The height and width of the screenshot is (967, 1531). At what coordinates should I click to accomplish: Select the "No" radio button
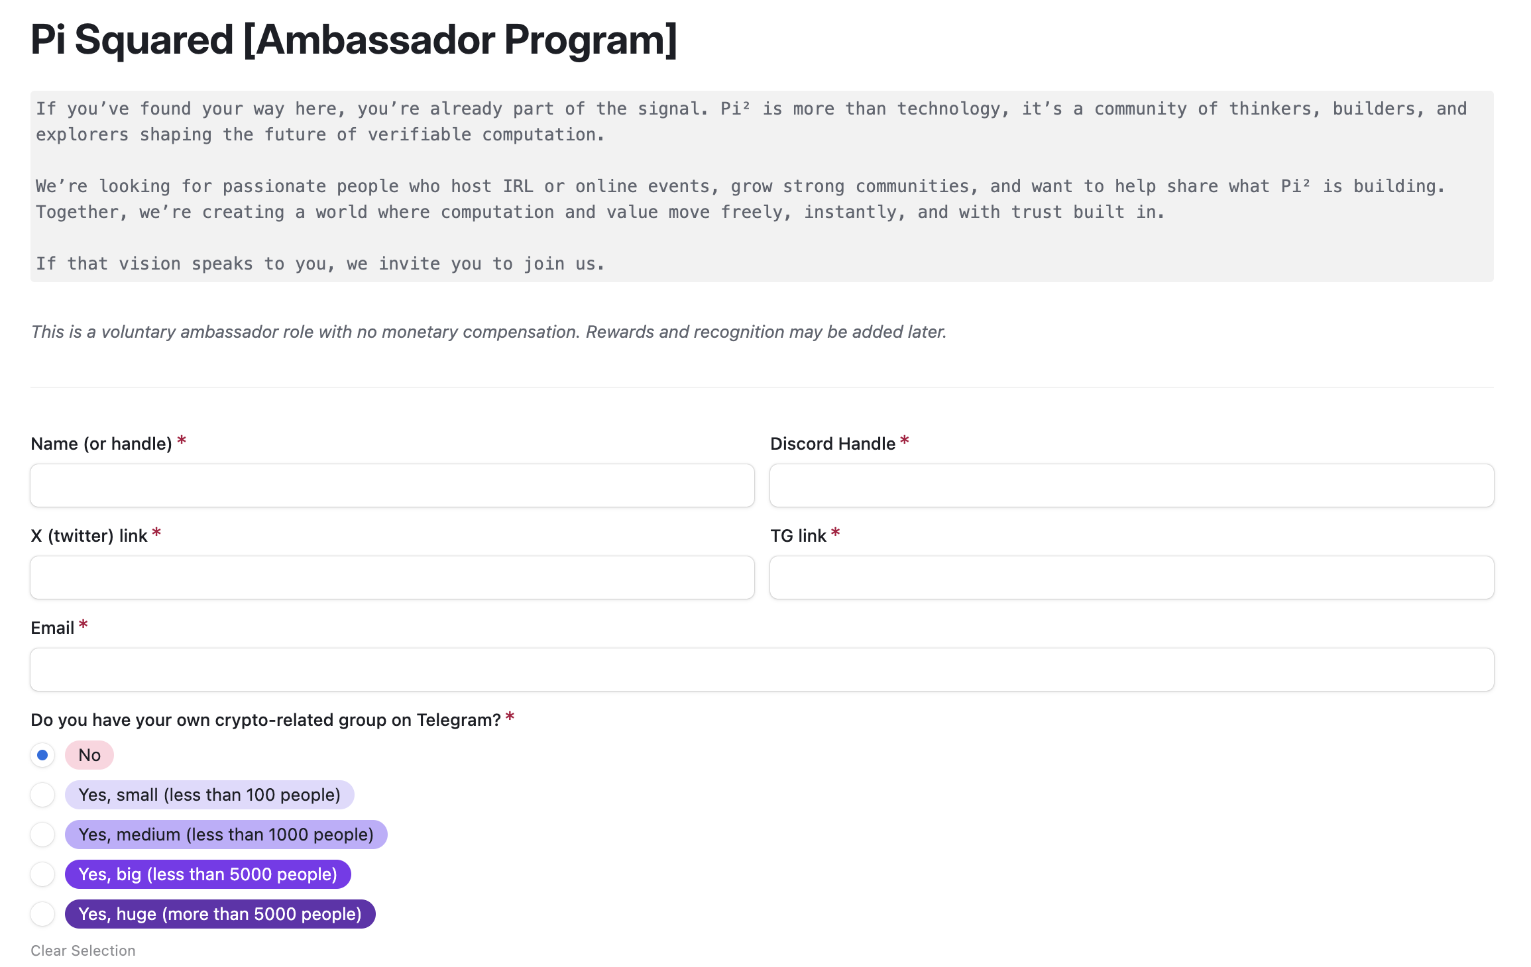click(x=42, y=755)
